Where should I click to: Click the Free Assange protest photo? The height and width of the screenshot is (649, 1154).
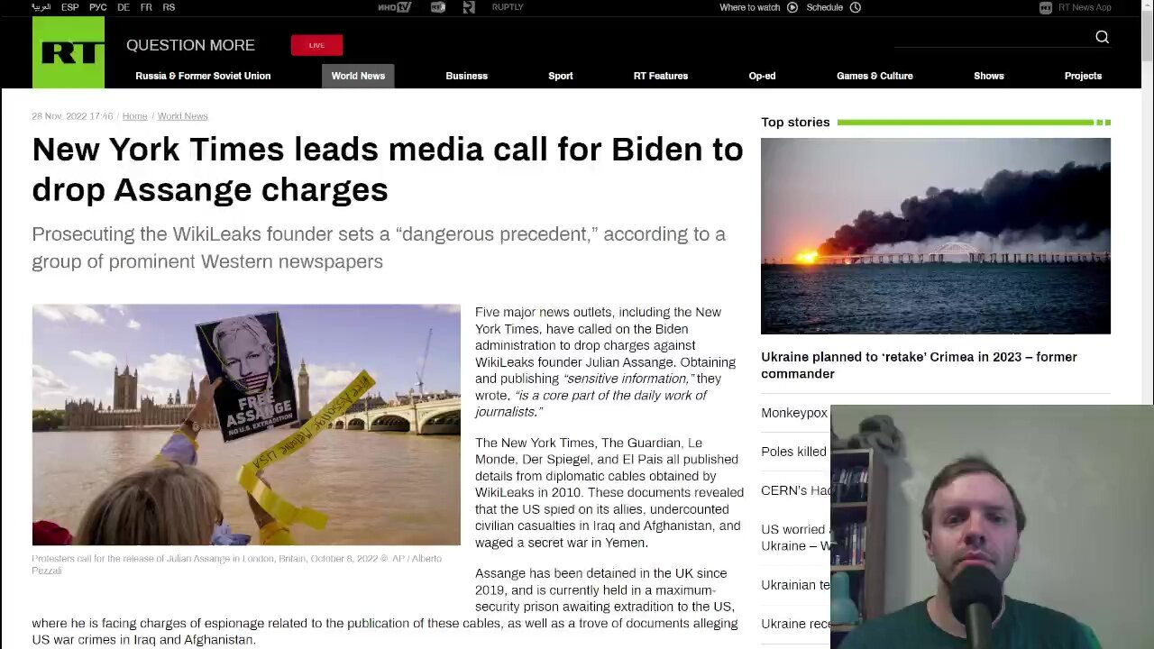pos(246,425)
